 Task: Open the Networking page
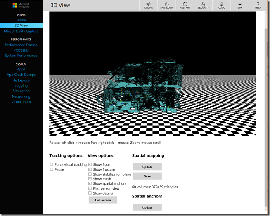(x=21, y=96)
